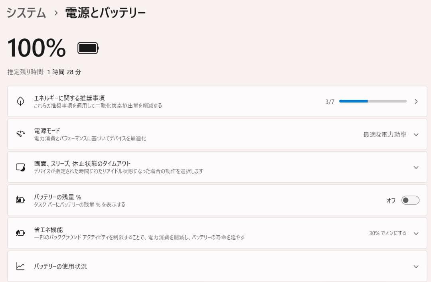Enable the バッテリーの残量 % taskbar toggle

[x=411, y=201]
